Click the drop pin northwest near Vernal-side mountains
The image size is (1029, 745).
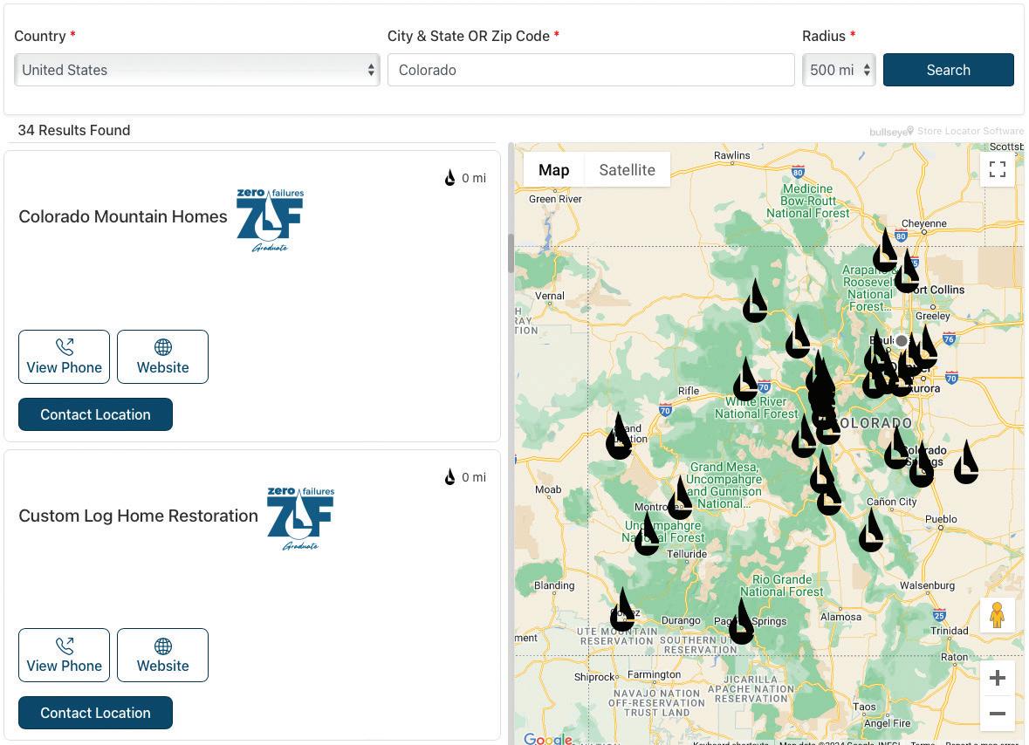[755, 302]
